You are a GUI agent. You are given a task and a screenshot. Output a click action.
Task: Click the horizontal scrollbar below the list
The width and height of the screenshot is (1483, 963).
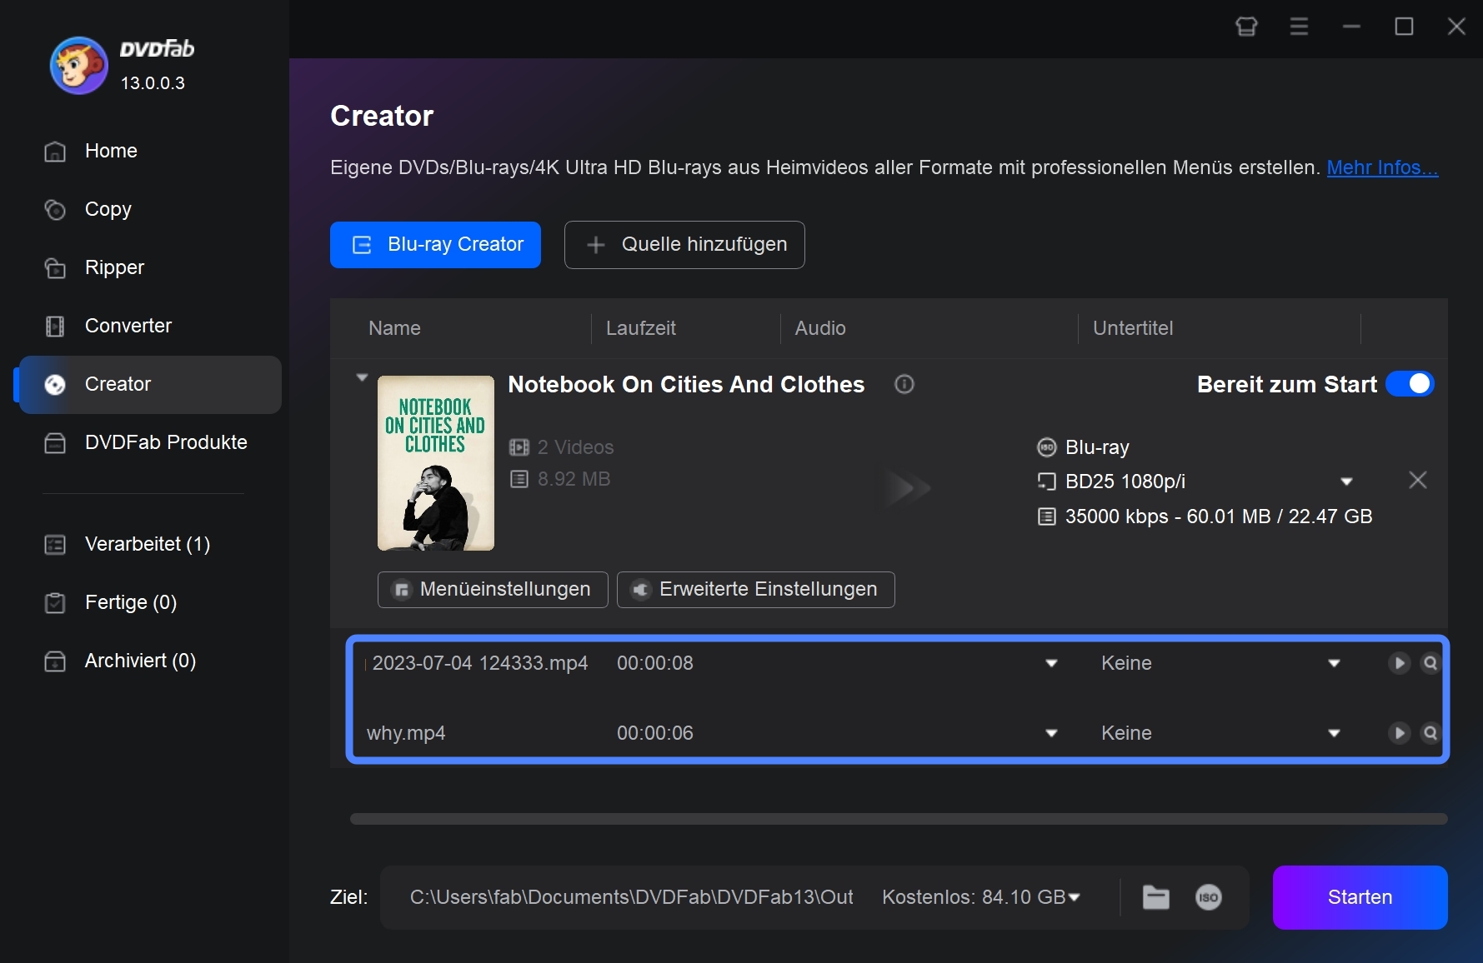tap(899, 819)
